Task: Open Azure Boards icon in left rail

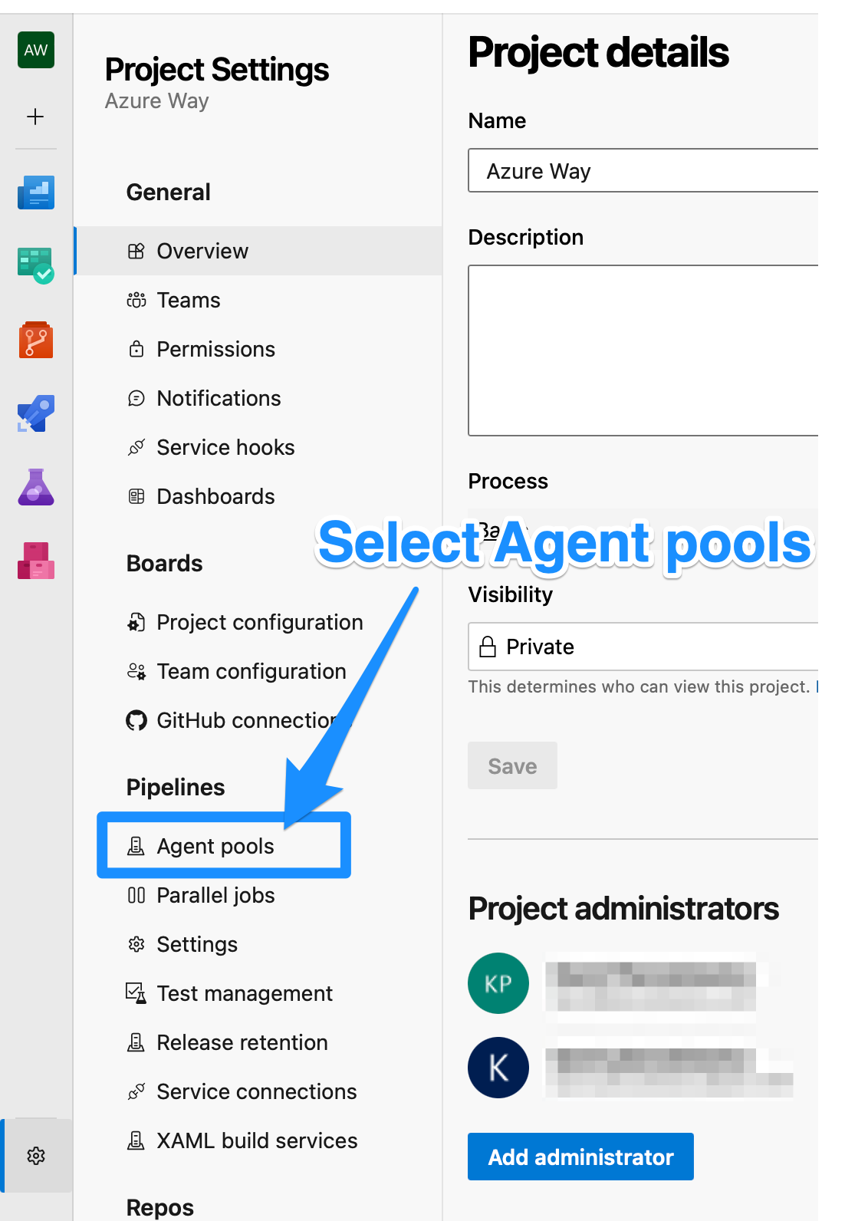Action: click(36, 265)
